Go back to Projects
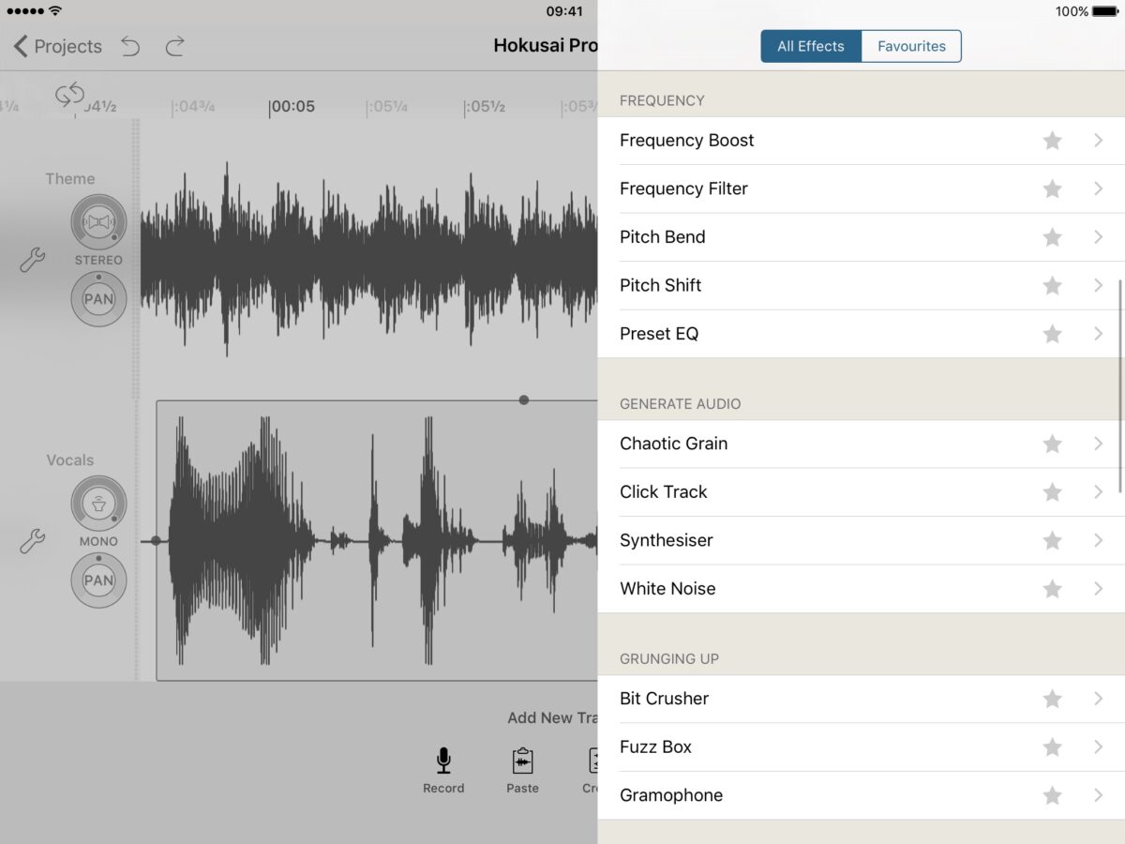This screenshot has height=844, width=1125. click(58, 46)
